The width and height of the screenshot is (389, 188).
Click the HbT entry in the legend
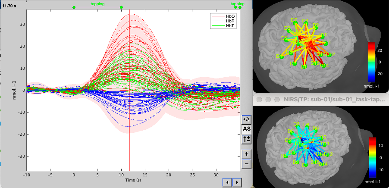click(x=223, y=25)
